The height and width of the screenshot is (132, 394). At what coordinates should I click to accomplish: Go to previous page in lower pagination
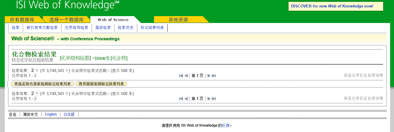[x=186, y=99]
